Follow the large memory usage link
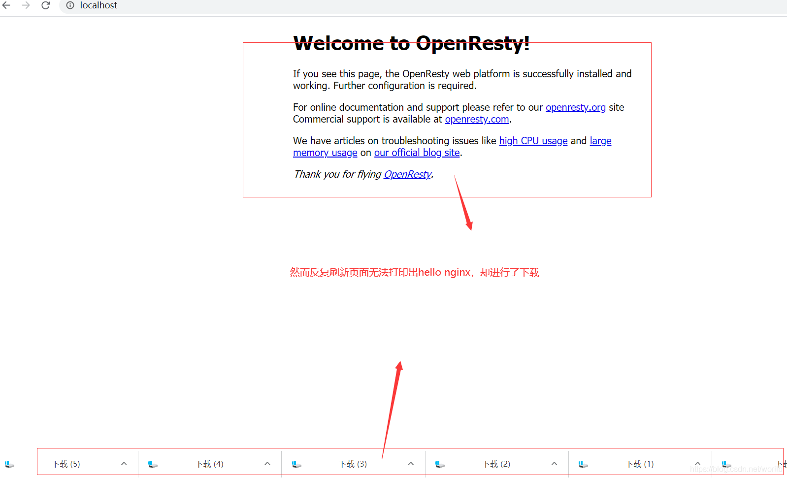Screen dimensions: 787x478 (x=600, y=141)
